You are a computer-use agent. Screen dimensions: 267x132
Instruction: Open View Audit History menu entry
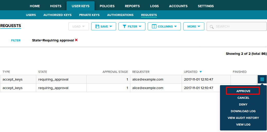(x=243, y=118)
